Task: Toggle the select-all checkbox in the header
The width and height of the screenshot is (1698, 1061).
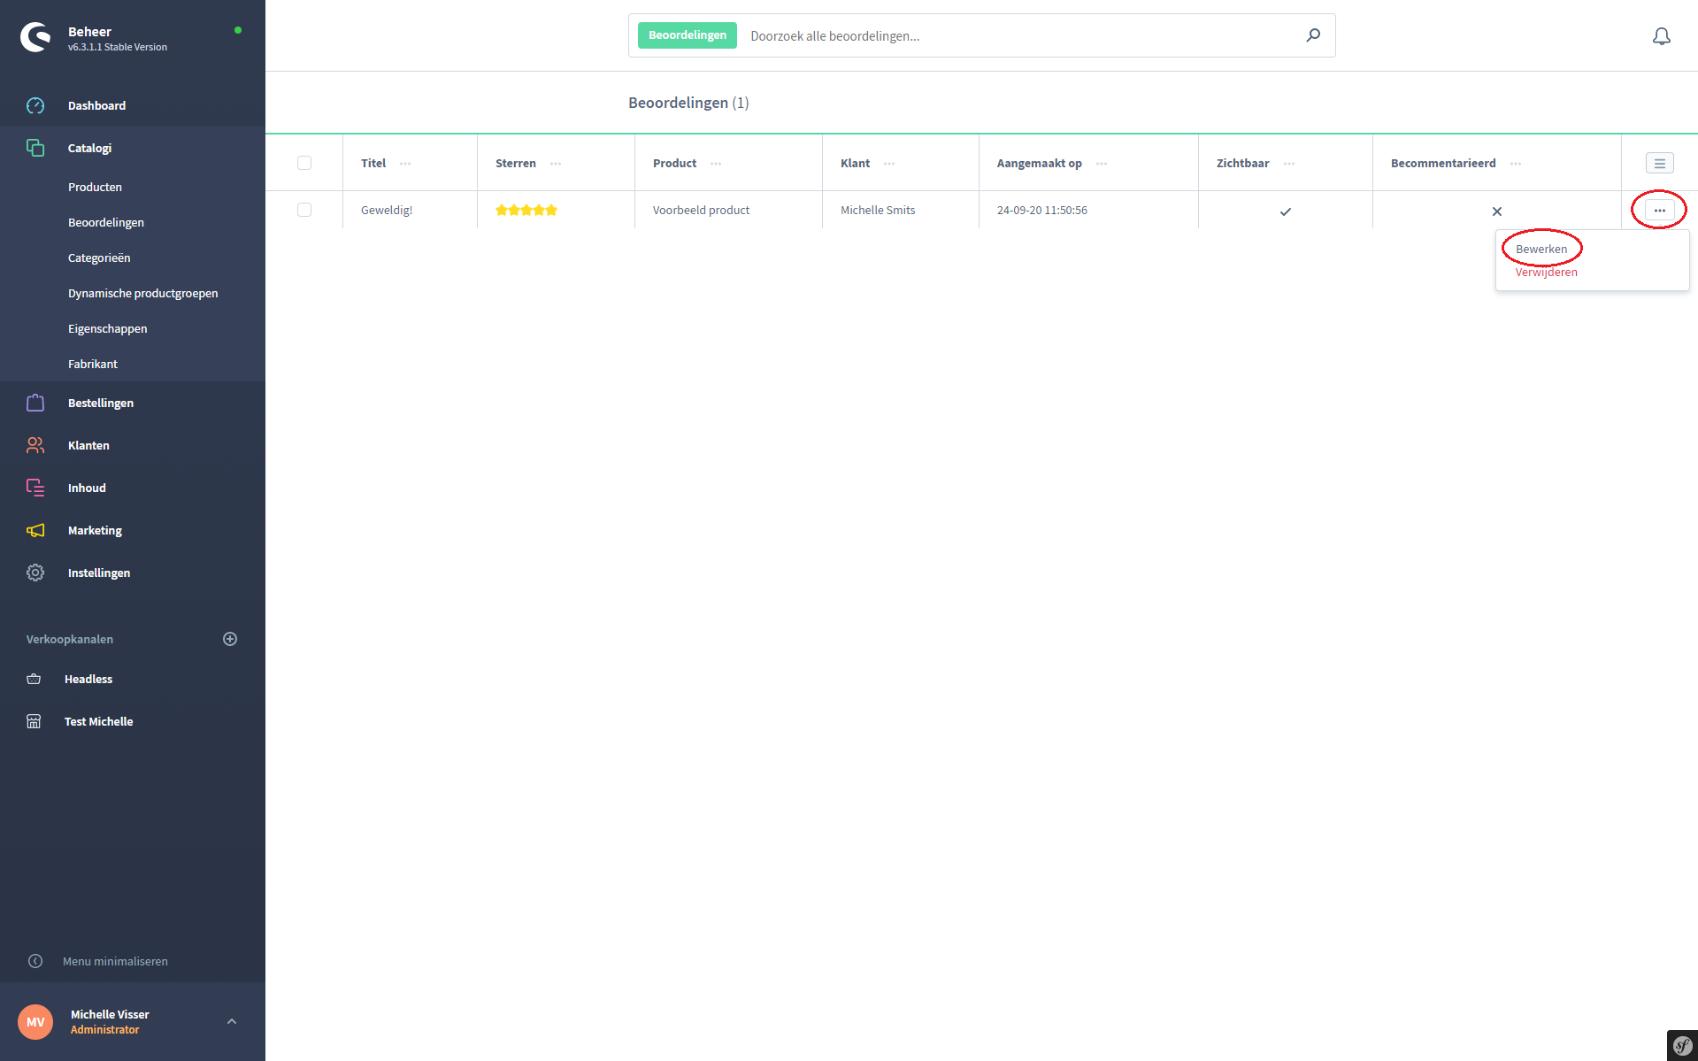Action: tap(305, 163)
